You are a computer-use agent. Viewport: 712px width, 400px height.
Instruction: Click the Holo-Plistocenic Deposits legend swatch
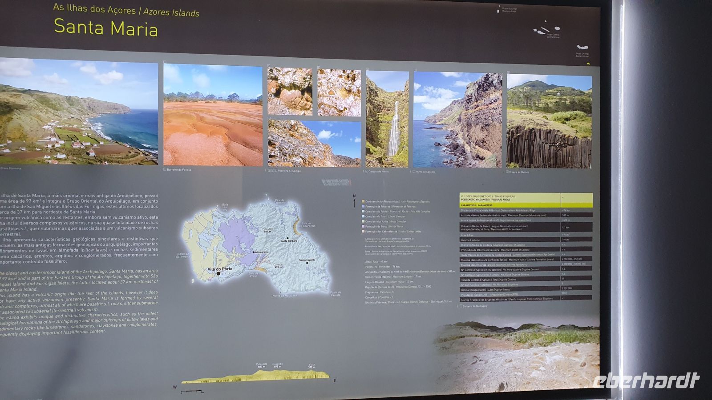363,202
